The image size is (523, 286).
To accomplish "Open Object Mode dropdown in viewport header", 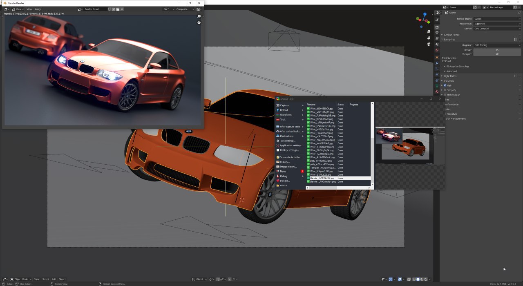I will pos(21,279).
